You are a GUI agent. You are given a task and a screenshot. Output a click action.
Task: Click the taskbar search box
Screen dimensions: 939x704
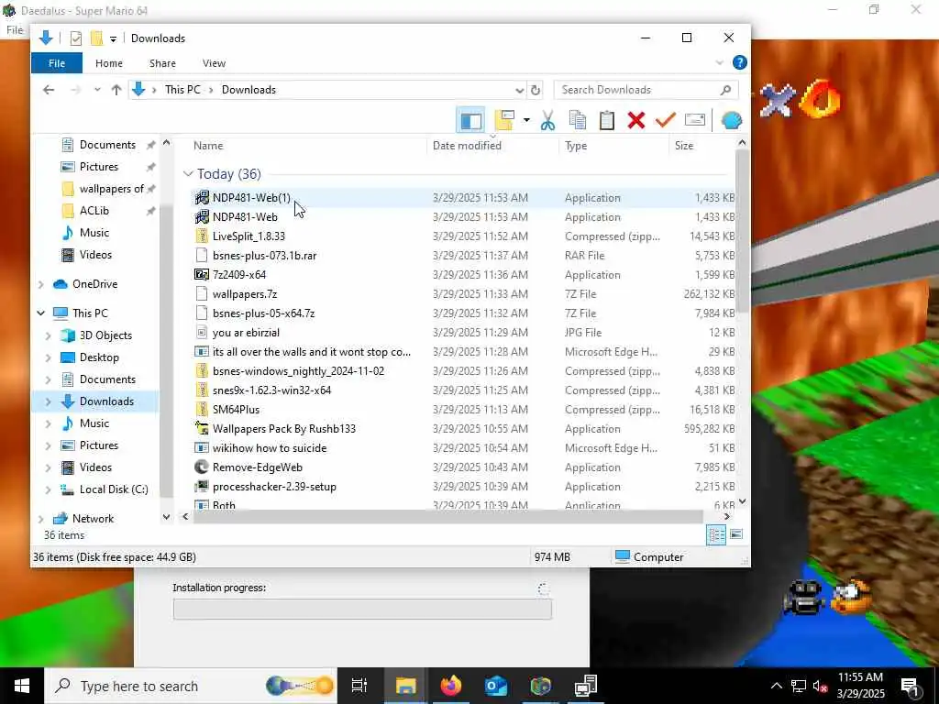tap(191, 686)
